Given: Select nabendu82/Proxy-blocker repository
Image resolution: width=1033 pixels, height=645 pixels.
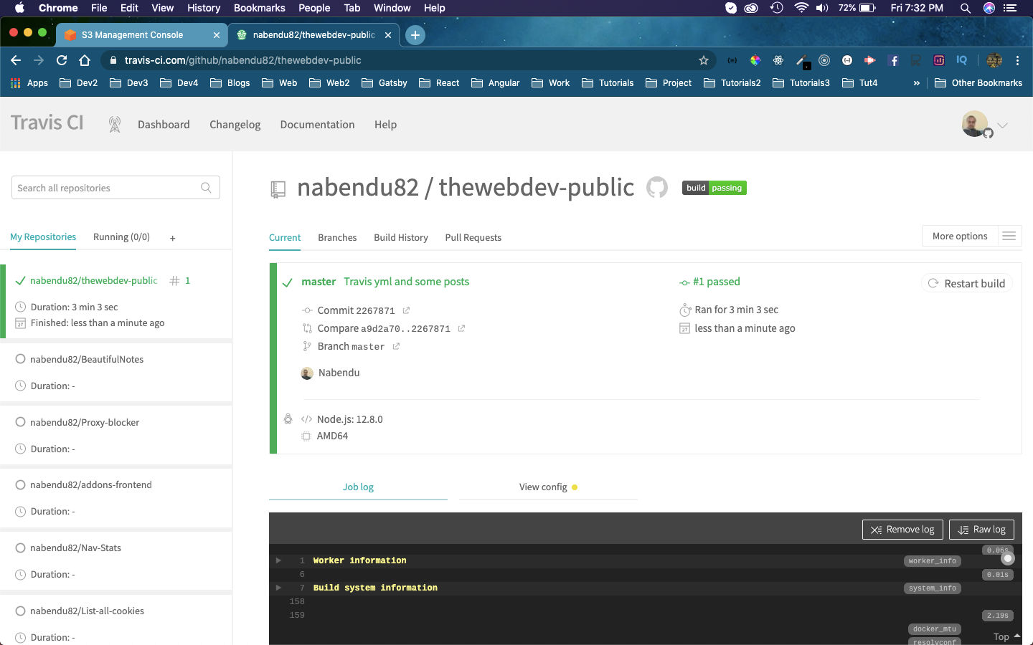Looking at the screenshot, I should pos(85,422).
